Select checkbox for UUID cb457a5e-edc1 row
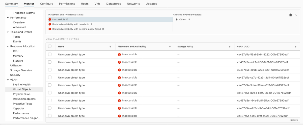Viewport: 303px width, 125px height. tap(50, 62)
